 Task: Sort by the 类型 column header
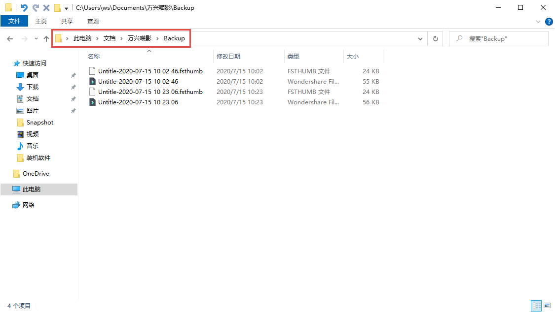pyautogui.click(x=294, y=57)
